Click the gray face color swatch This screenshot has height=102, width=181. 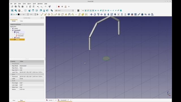21,14
